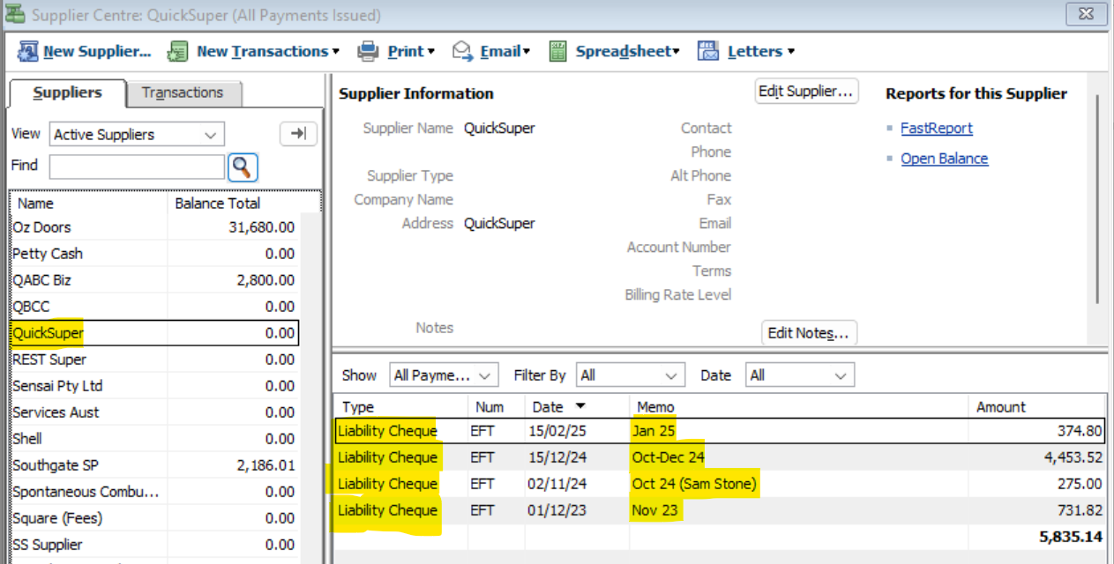Image resolution: width=1114 pixels, height=564 pixels.
Task: Click the magnifier search icon beside Find
Action: point(243,166)
